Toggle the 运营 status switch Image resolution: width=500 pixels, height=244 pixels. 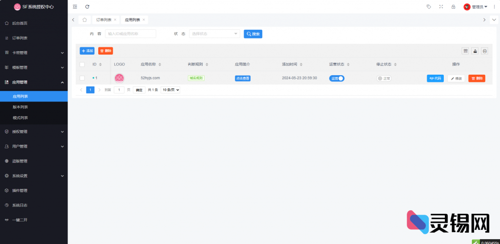click(x=337, y=78)
